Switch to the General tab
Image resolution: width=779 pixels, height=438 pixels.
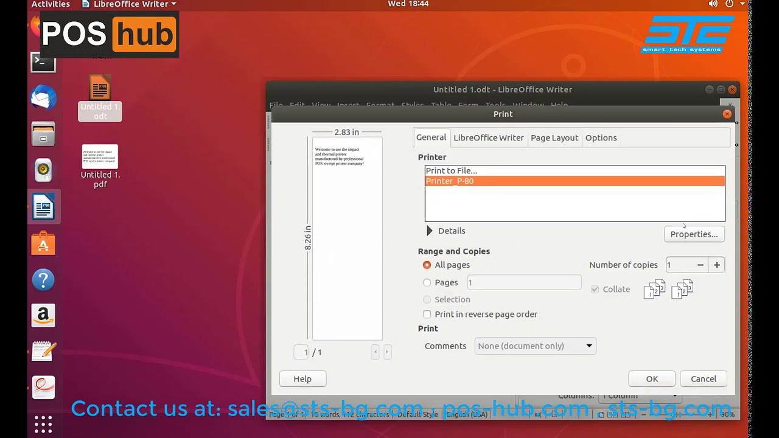click(x=431, y=137)
